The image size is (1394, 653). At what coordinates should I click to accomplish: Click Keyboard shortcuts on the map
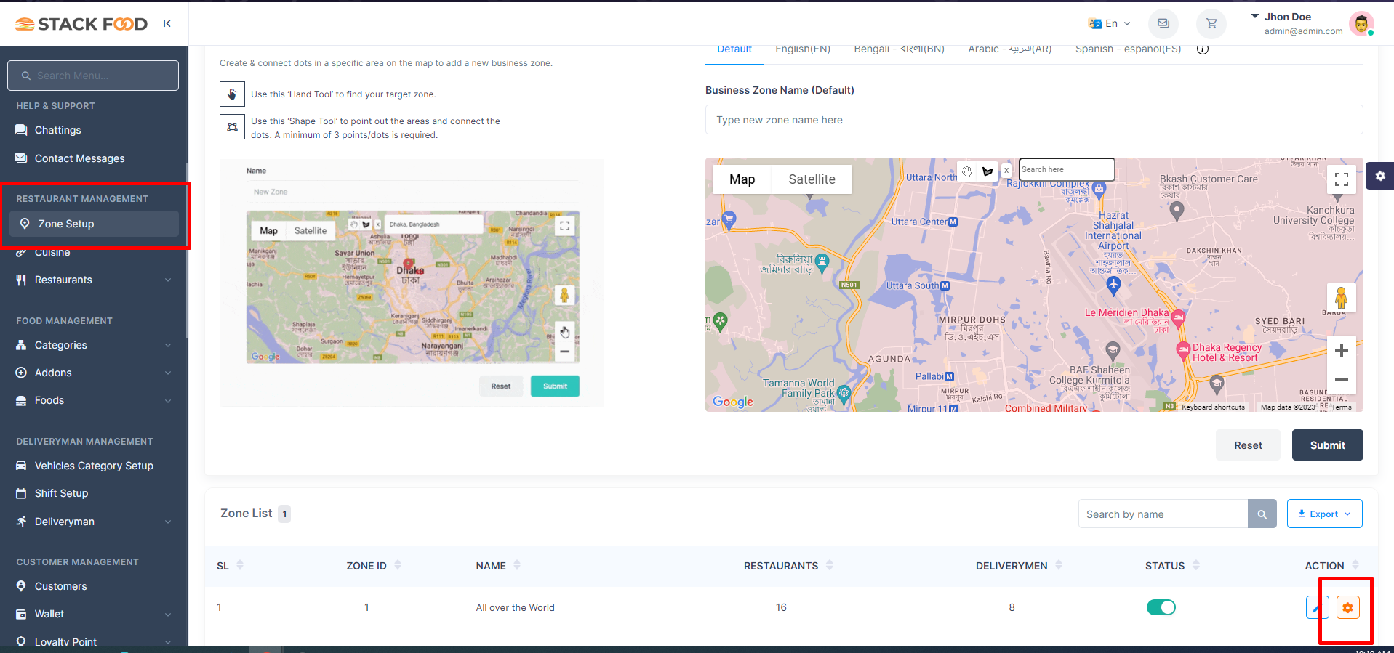pyautogui.click(x=1213, y=407)
